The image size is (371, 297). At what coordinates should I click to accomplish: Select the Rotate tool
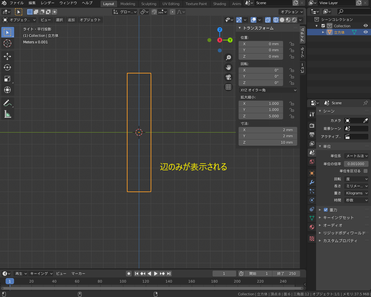click(x=8, y=68)
